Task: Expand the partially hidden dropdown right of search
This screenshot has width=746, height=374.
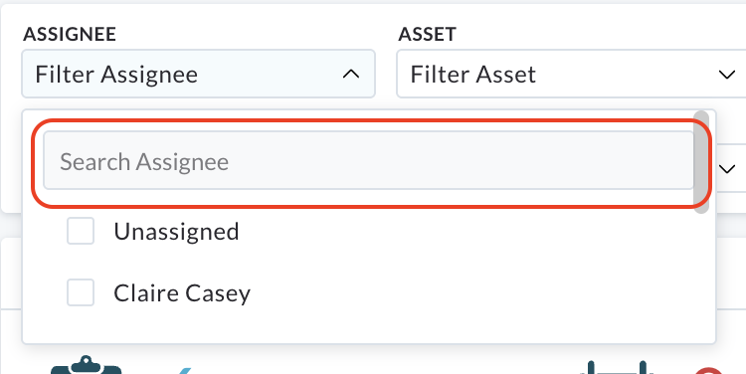Action: pos(727,168)
